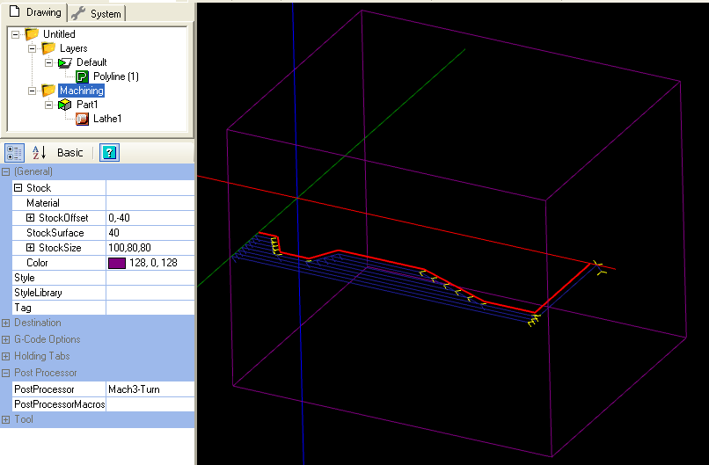Screen dimensions: 709x465
Task: Click the Layers folder icon
Action: tap(48, 48)
